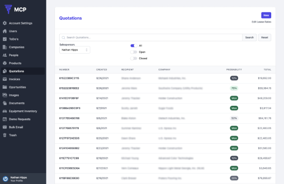Sort by PROBABILITY column header
The image size is (284, 184).
tap(234, 70)
